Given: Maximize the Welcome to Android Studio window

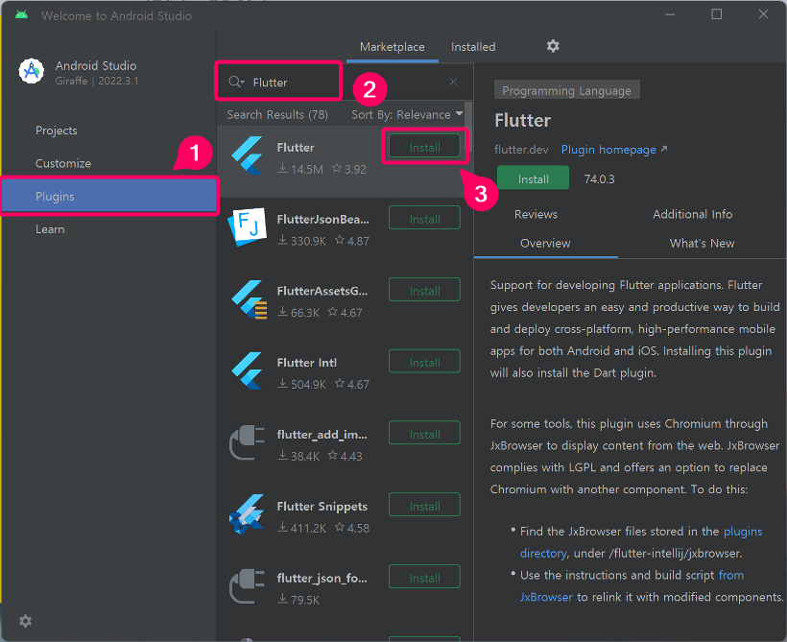Looking at the screenshot, I should 717,14.
